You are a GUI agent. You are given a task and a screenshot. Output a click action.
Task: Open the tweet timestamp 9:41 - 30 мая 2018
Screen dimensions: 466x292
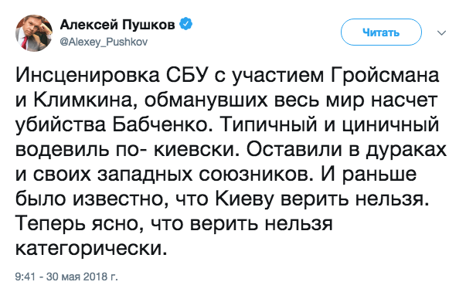pyautogui.click(x=66, y=277)
